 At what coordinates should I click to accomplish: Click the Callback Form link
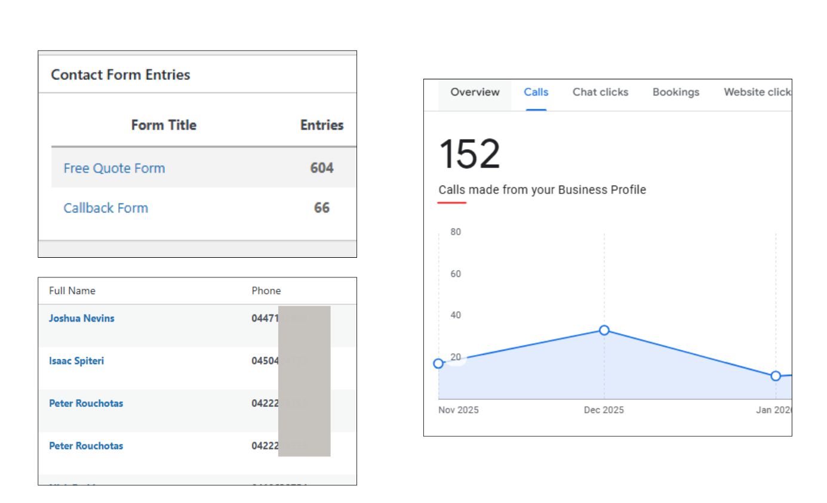pyautogui.click(x=106, y=208)
